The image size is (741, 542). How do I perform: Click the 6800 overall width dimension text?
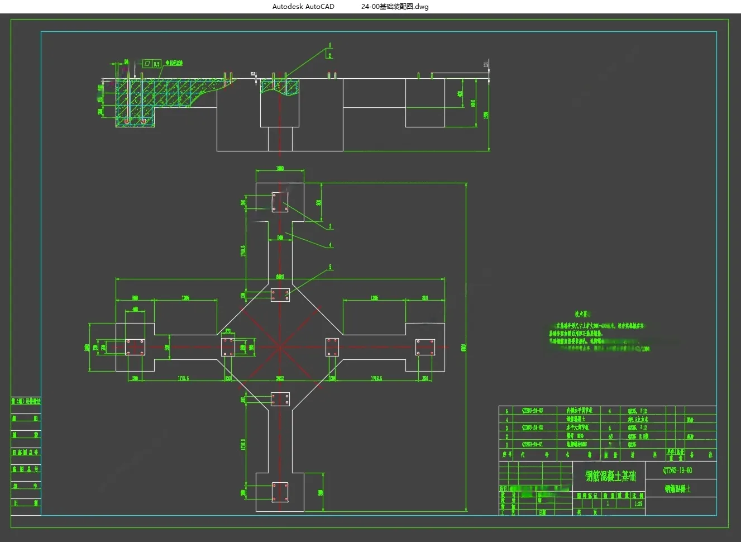[x=280, y=277]
